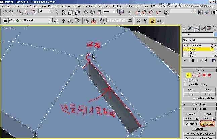
Task: Click modifier stack scrollbar down arrow
Action: point(215,55)
